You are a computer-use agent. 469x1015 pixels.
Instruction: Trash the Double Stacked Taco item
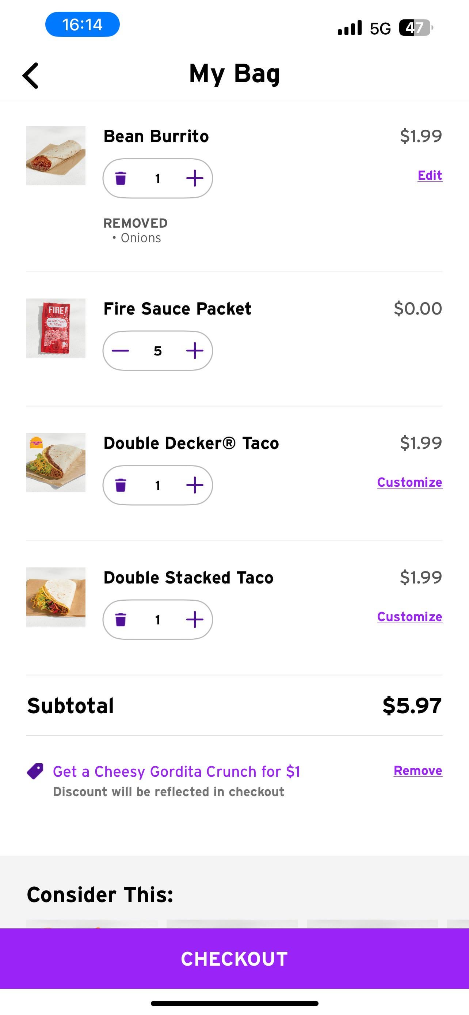pyautogui.click(x=121, y=620)
